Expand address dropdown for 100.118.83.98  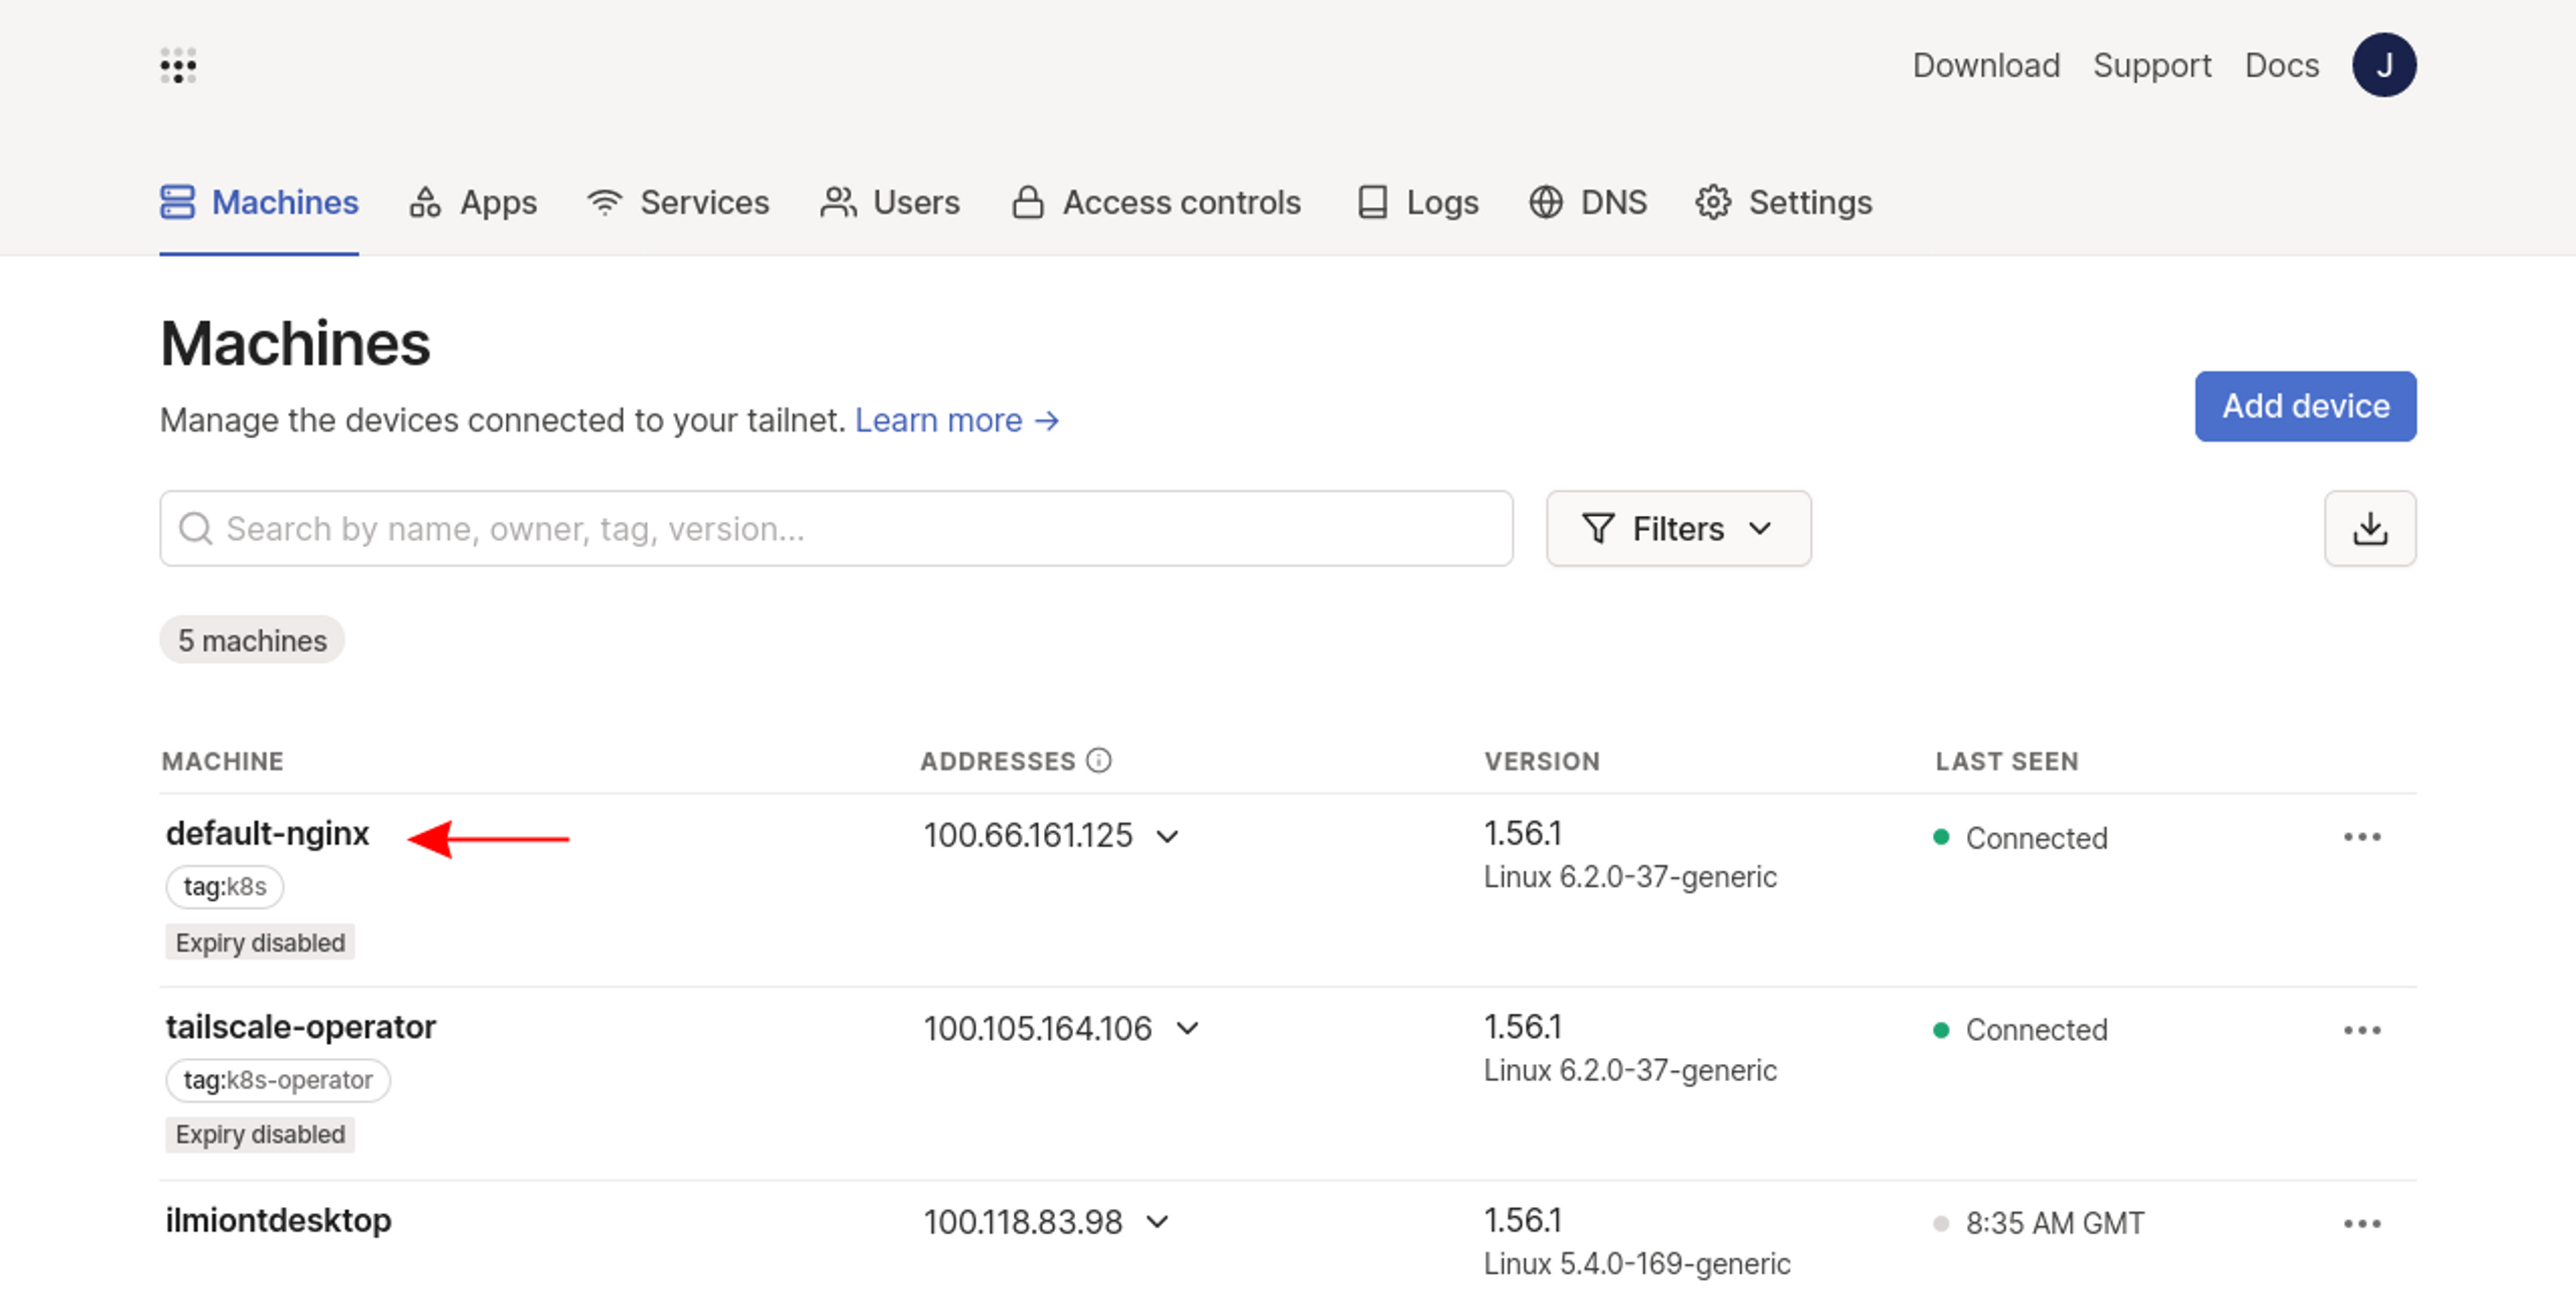click(1157, 1222)
